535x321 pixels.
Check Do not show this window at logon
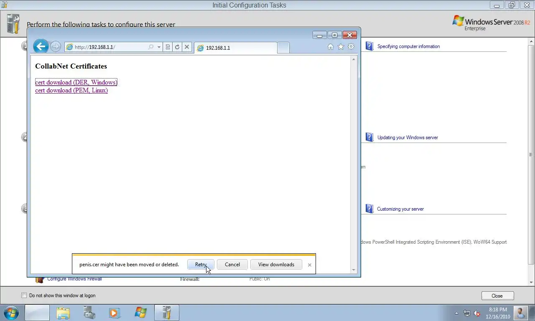tap(24, 296)
